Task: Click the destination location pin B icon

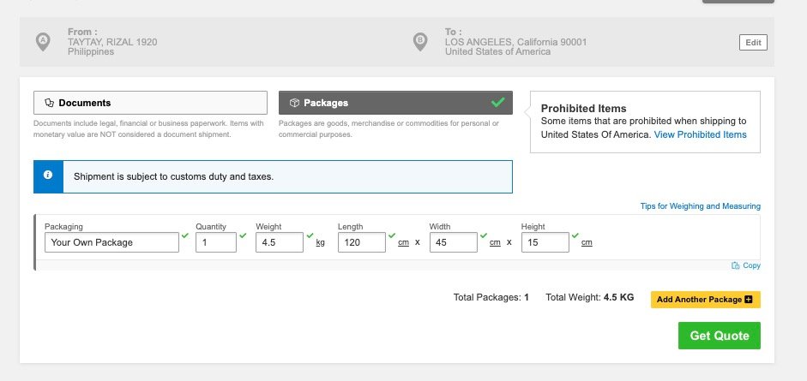Action: 420,42
